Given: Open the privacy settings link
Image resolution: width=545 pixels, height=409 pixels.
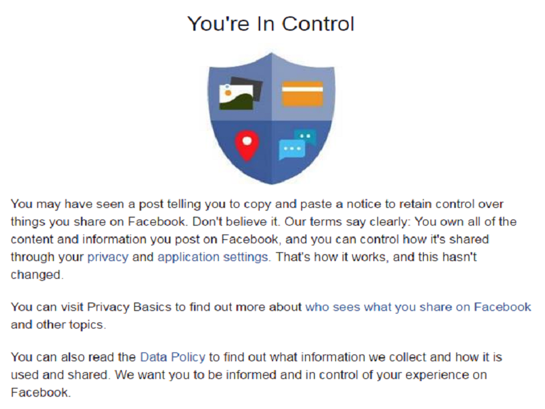Looking at the screenshot, I should 108,257.
